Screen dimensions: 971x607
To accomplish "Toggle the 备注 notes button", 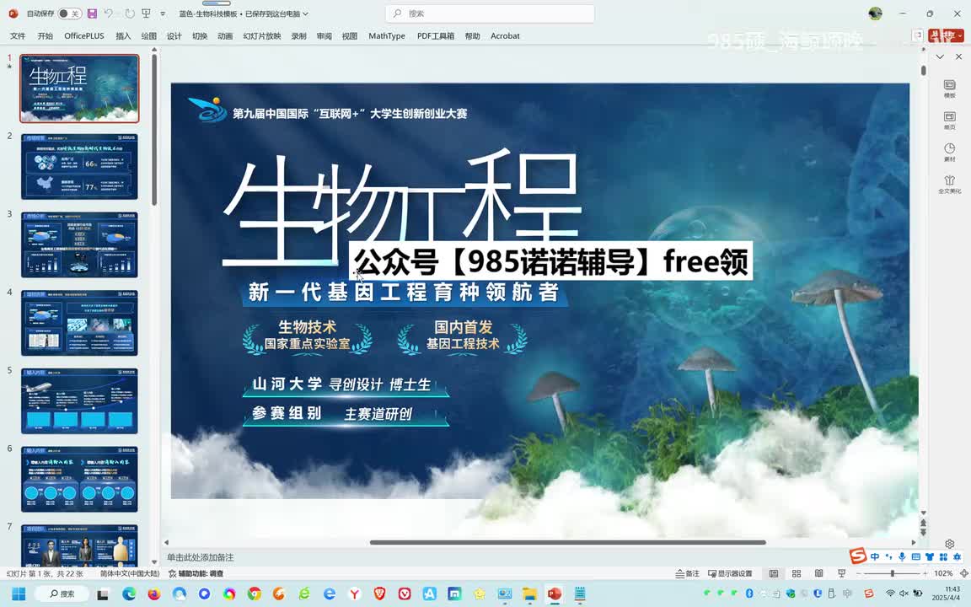I will tap(688, 573).
